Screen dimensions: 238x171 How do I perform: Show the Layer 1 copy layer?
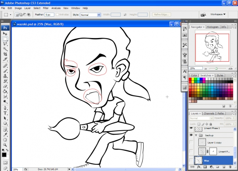(191, 142)
